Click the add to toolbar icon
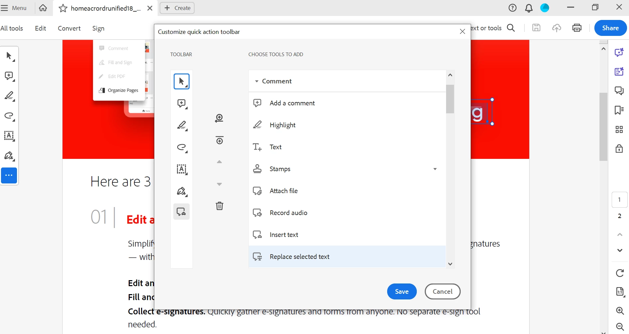 219,118
